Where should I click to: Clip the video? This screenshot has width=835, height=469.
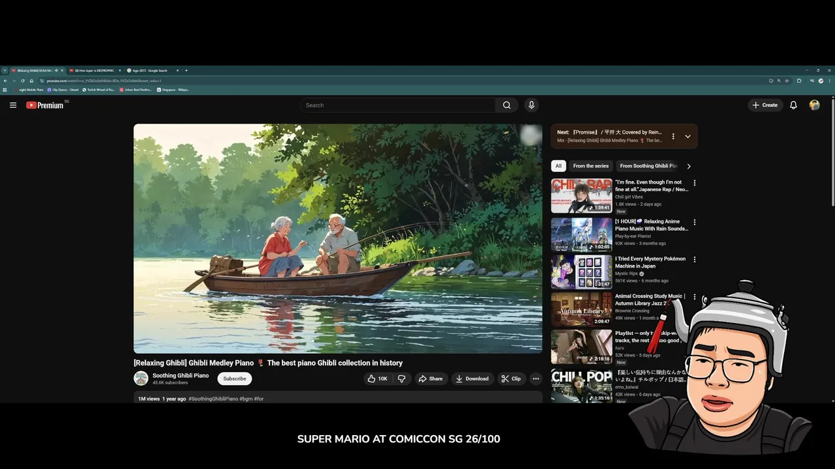[x=511, y=378]
